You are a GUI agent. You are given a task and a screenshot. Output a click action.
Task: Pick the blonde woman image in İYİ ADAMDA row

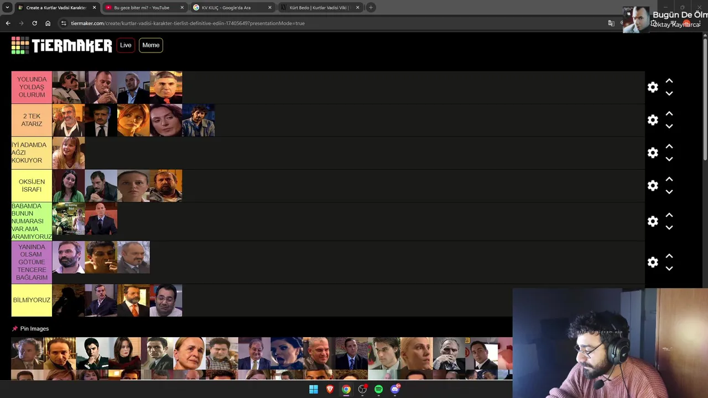[69, 153]
